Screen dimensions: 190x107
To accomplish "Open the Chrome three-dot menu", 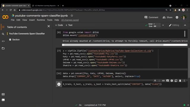I will 187,10.
